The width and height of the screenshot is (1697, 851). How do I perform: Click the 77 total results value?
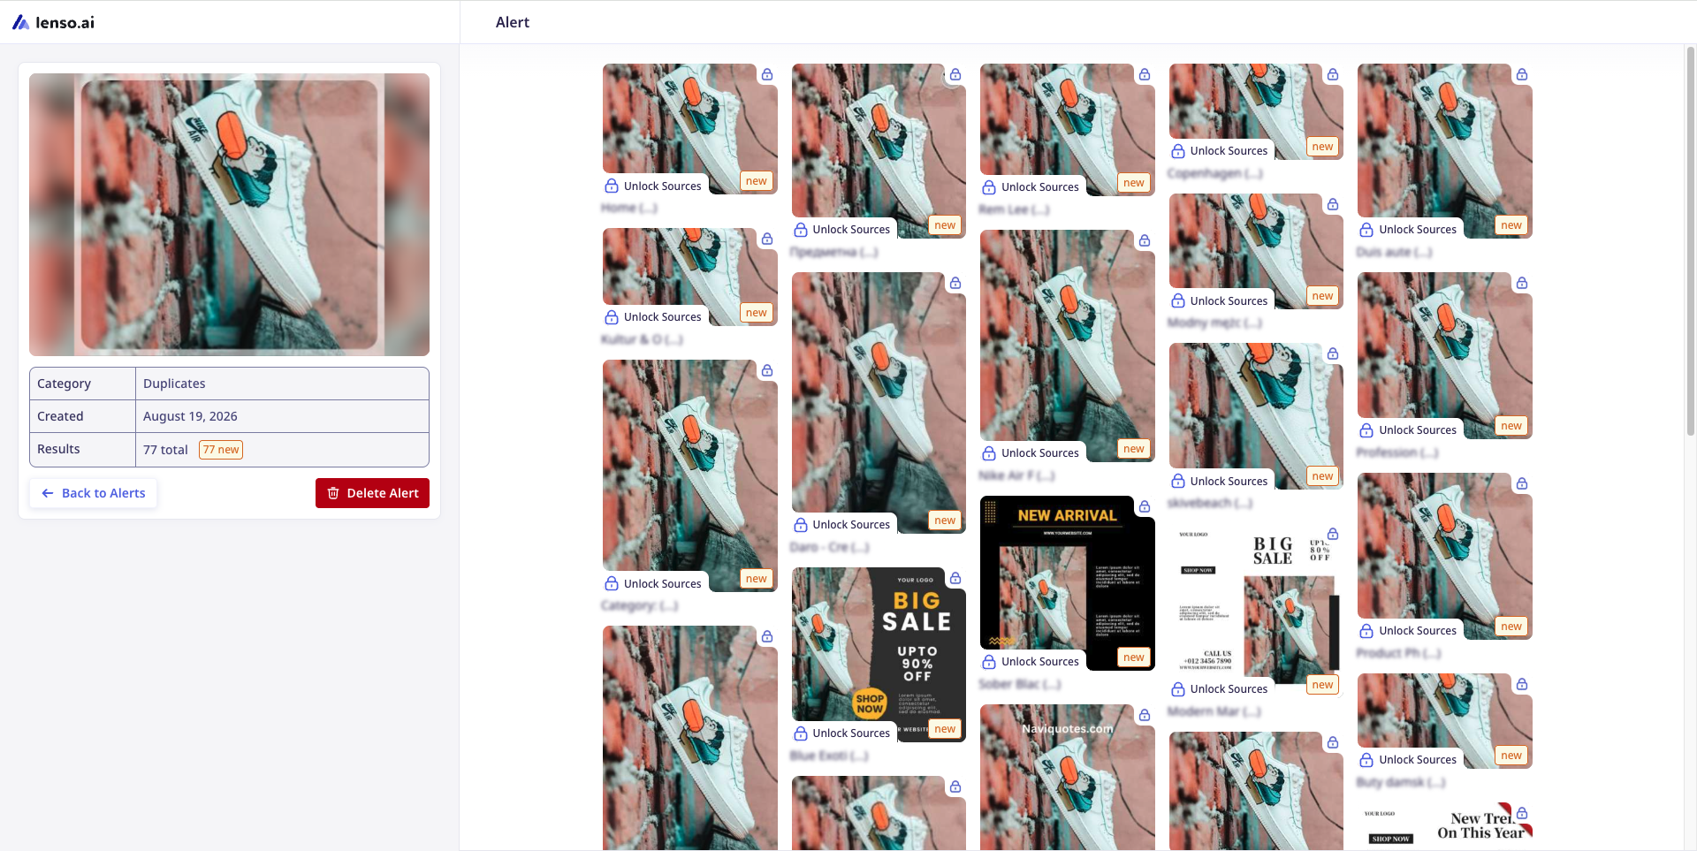tap(165, 450)
